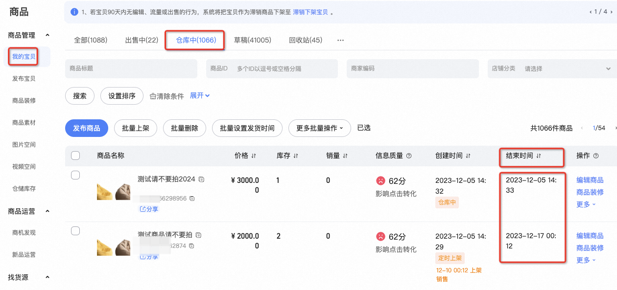
Task: Expand more search filters with 展开
Action: pos(200,96)
